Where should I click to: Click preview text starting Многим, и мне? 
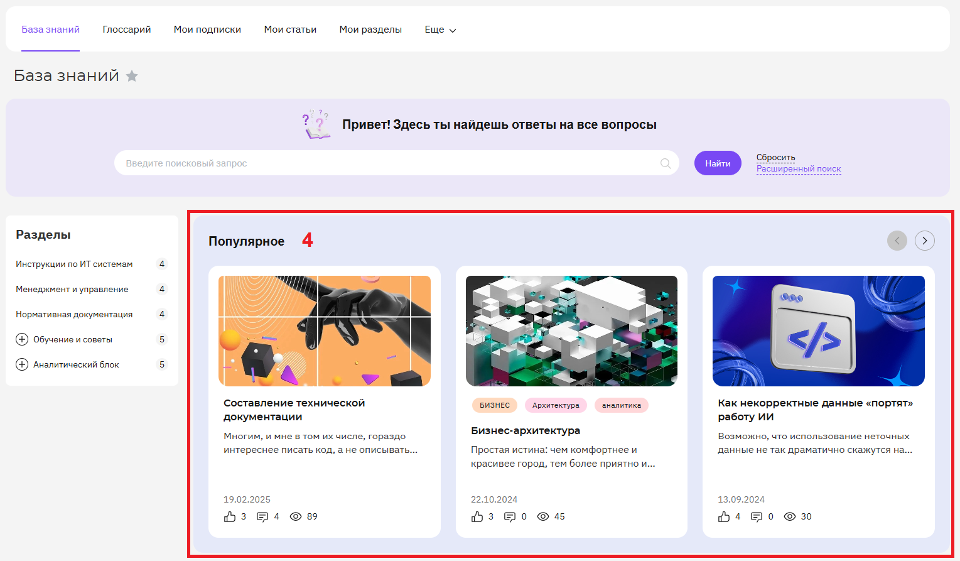[x=320, y=443]
